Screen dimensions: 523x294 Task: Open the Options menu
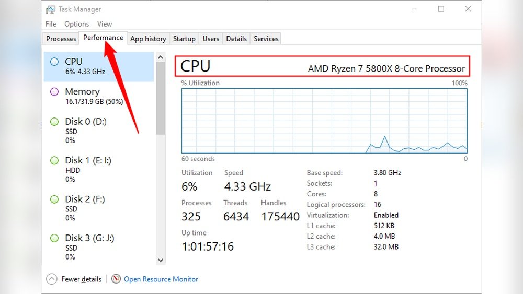pyautogui.click(x=77, y=24)
